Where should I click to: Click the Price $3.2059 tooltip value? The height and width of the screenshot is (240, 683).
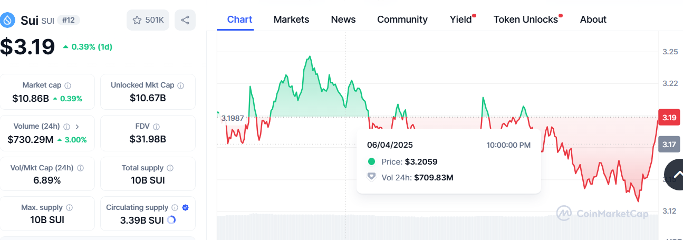421,162
